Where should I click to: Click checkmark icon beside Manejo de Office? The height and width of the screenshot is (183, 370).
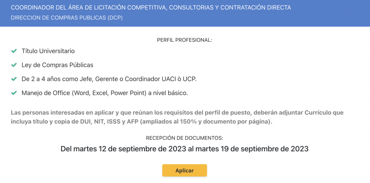pos(14,93)
